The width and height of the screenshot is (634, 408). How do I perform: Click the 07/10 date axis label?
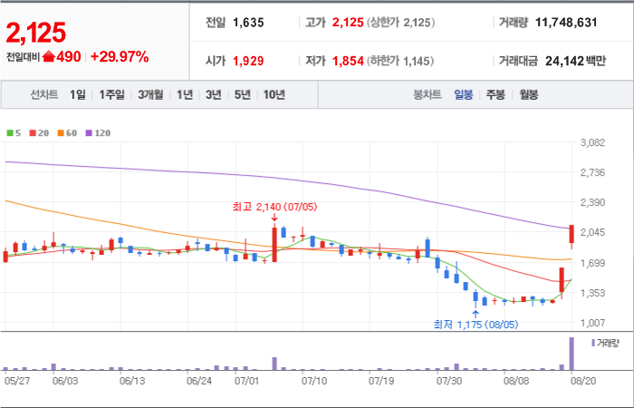click(x=314, y=382)
